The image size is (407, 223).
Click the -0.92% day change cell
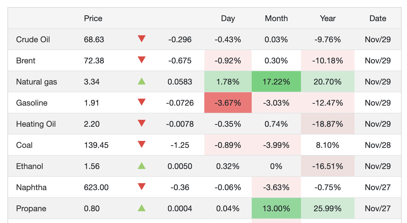tap(228, 61)
